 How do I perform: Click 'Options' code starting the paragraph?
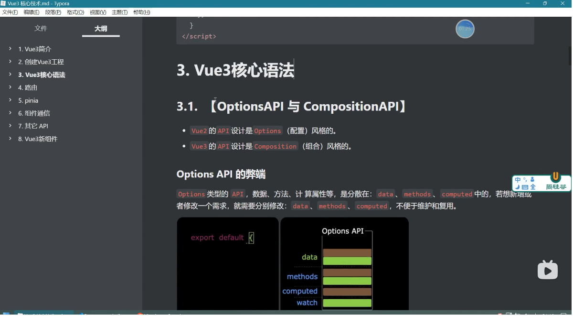[191, 194]
